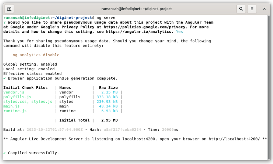Click the 2.95 MB total value
The image size is (273, 164).
pos(109,120)
